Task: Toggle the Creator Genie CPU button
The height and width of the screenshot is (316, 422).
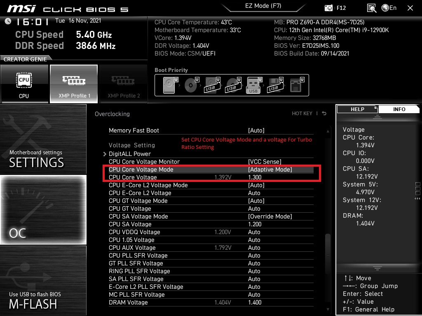Action: tap(24, 84)
